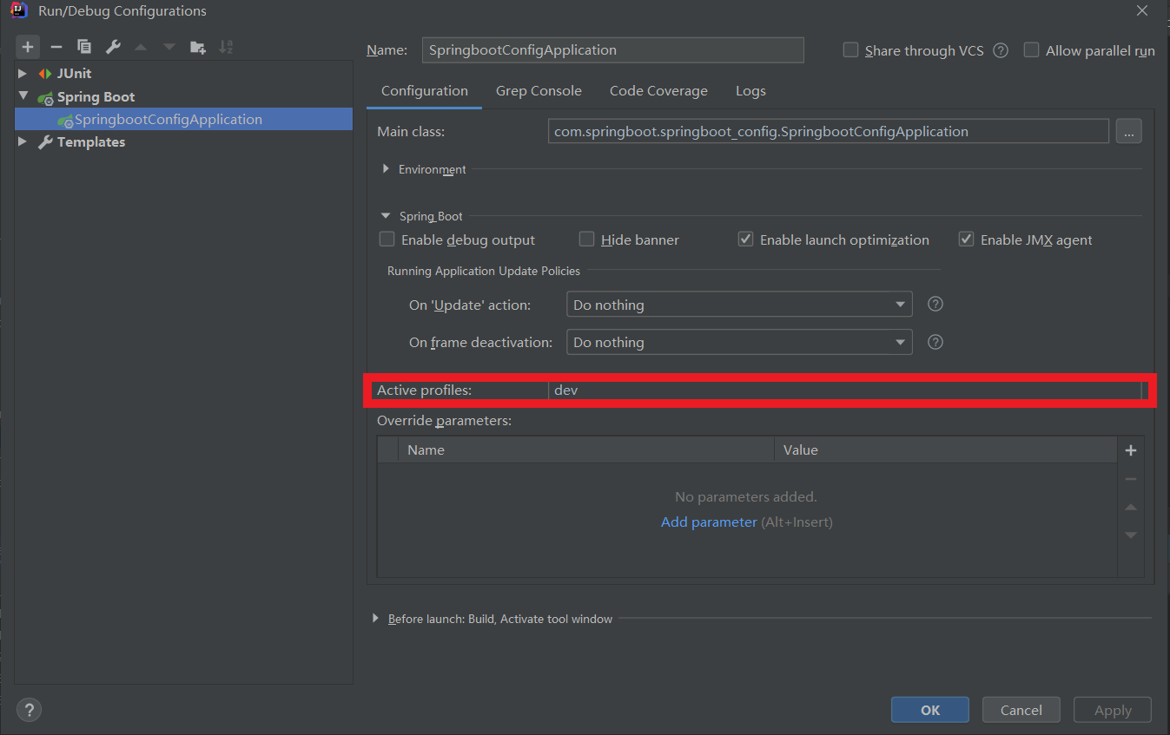Viewport: 1170px width, 735px height.
Task: Sort configurations alphabetically
Action: pos(226,47)
